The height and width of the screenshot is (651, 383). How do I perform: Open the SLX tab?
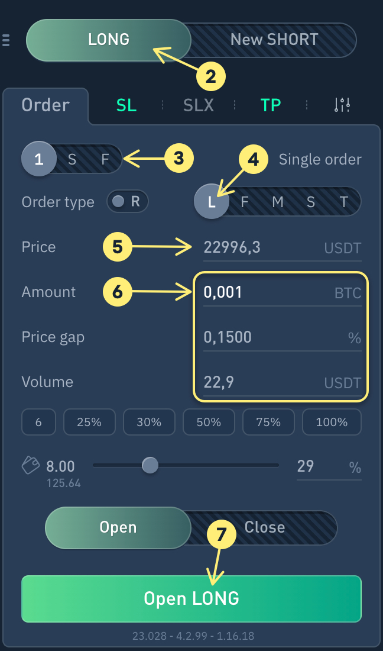click(x=199, y=105)
